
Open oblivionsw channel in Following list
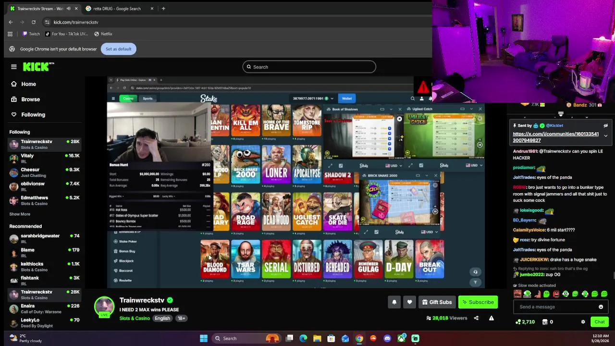tap(44, 186)
